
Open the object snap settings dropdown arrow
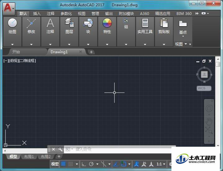tap(129, 164)
